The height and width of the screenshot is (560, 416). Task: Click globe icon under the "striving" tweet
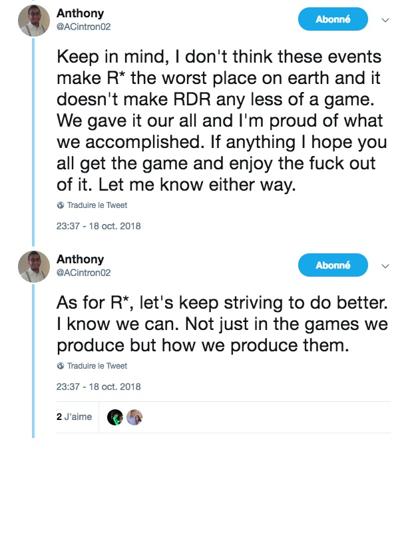[61, 366]
